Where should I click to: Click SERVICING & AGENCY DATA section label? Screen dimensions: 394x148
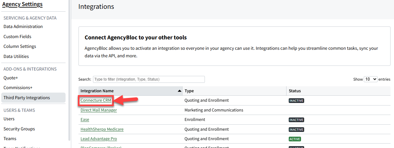tap(30, 18)
